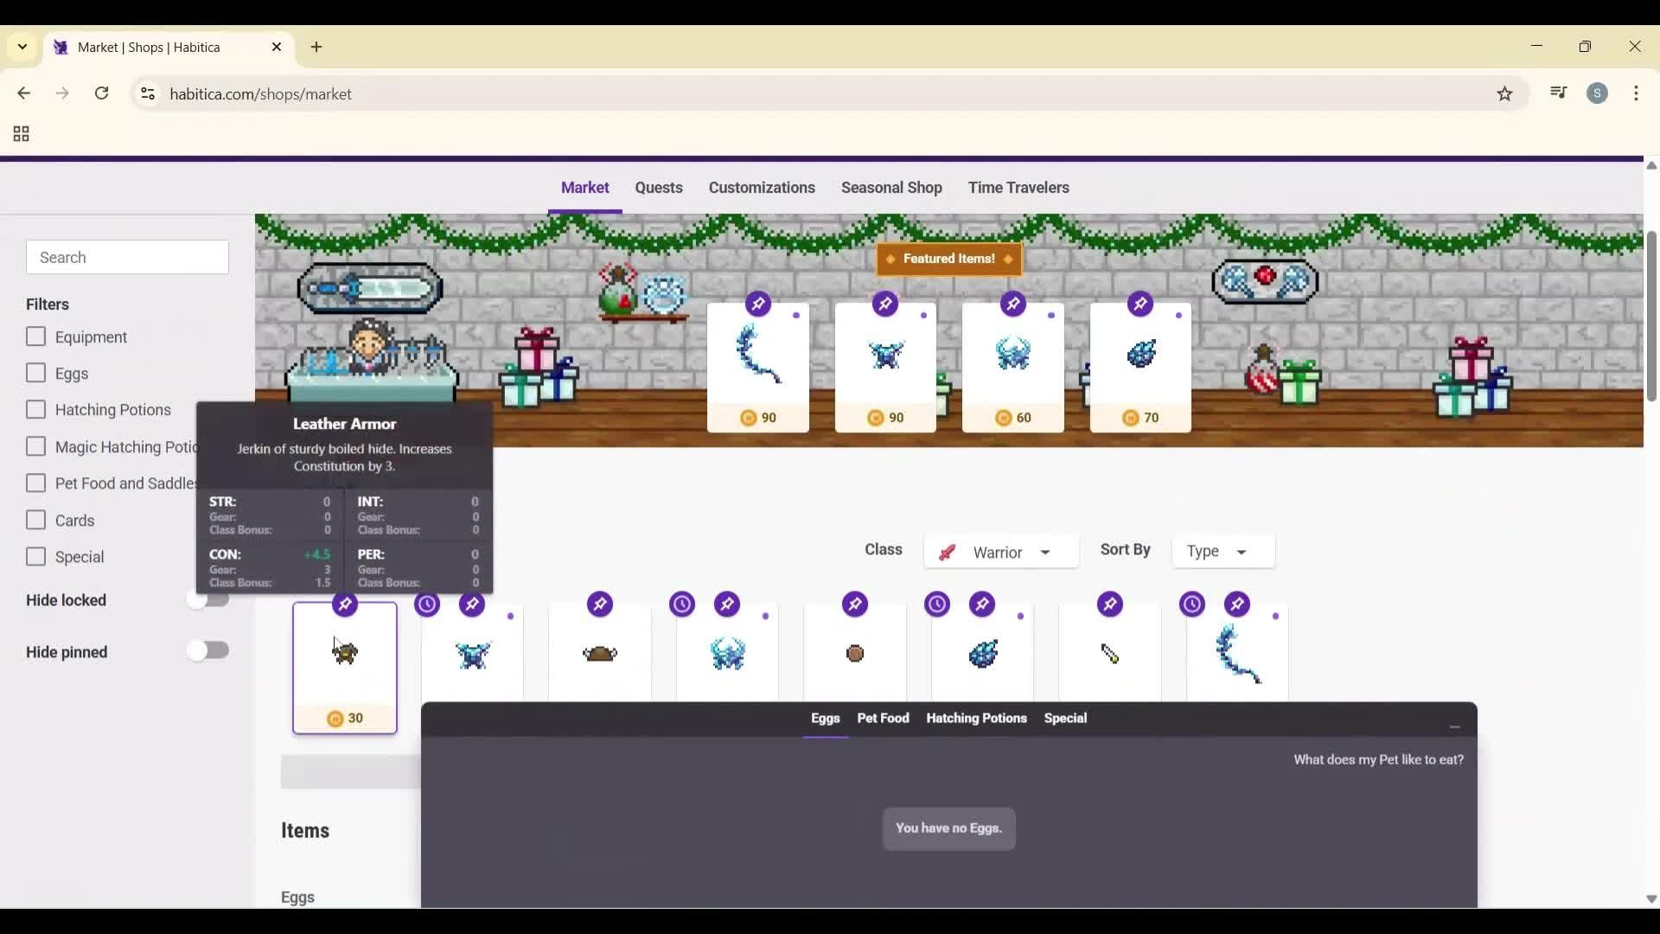Viewport: 1660px width, 934px height.
Task: Open the browser extensions grid icon below the tabs
Action: pos(19,134)
